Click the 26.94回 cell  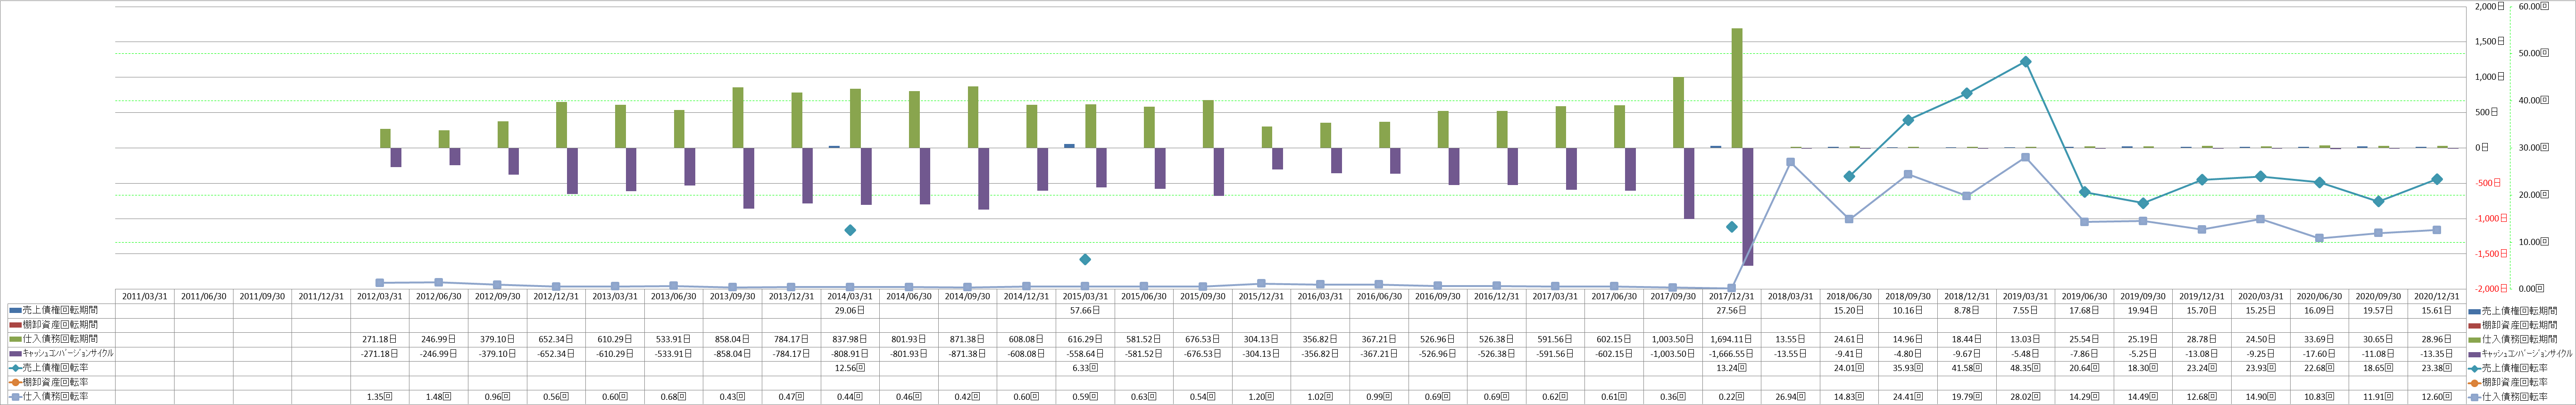coord(1790,396)
